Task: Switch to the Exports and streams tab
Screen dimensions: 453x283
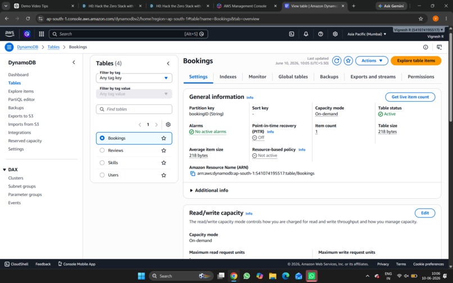Action: point(373,77)
